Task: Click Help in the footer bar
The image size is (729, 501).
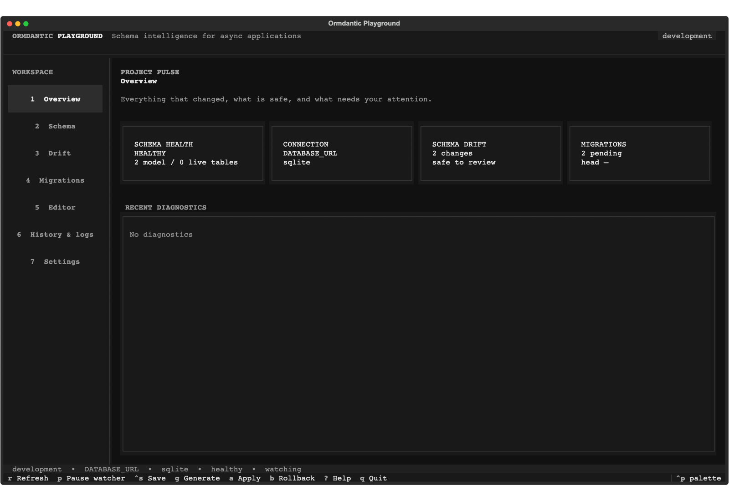Action: pos(337,478)
